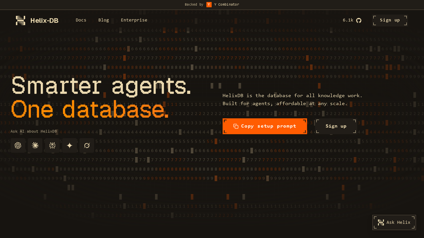
Task: Ask ChatGPT about HelixDB
Action: pyautogui.click(x=18, y=145)
